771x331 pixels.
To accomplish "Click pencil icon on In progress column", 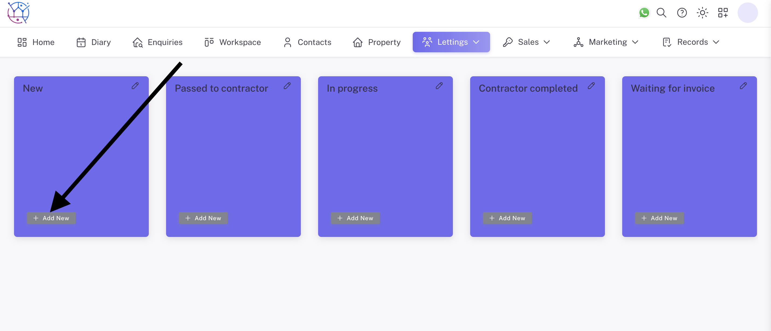I will point(439,86).
